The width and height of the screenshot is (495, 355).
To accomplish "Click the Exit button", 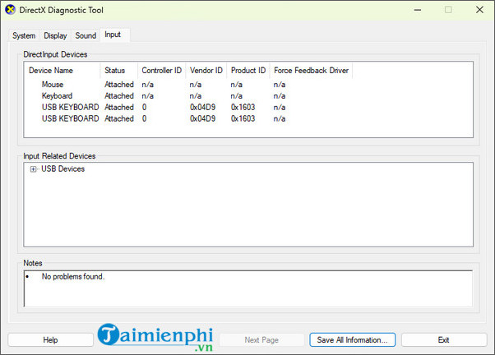I will pos(443,340).
